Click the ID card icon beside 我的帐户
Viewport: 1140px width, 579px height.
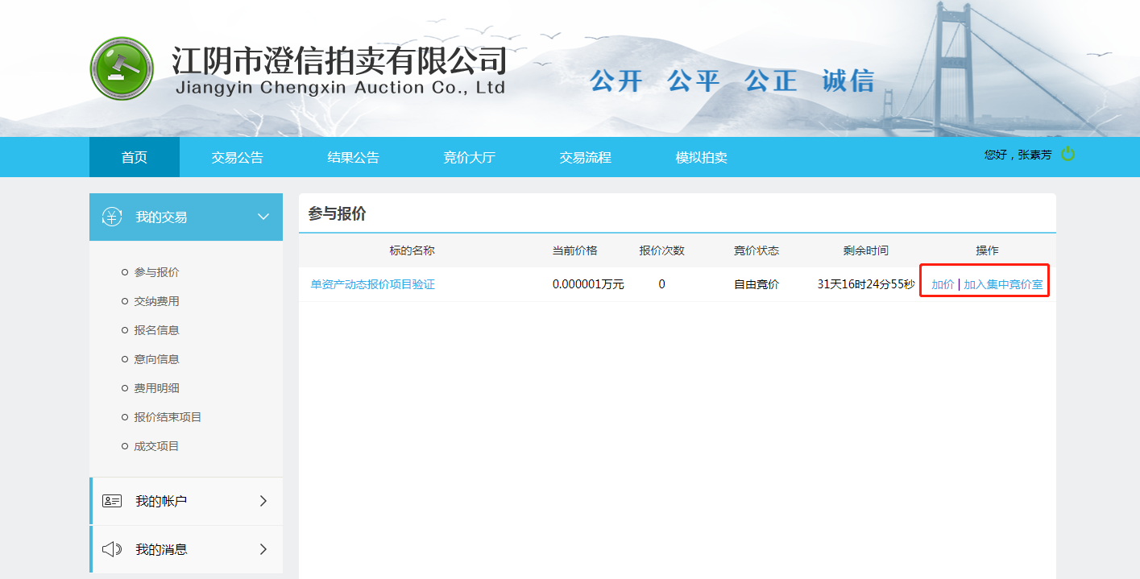(x=112, y=501)
